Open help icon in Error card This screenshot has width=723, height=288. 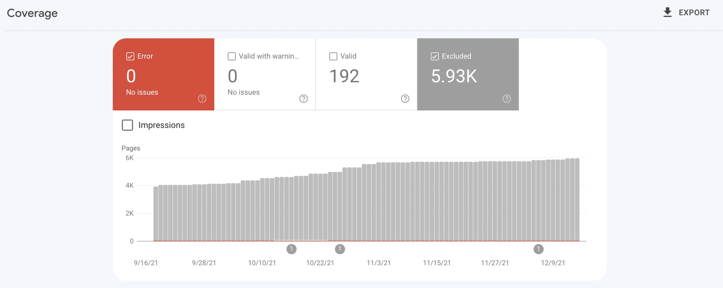click(x=202, y=99)
